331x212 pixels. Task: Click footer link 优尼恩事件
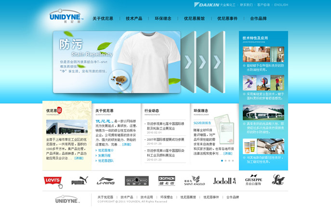click(211, 197)
